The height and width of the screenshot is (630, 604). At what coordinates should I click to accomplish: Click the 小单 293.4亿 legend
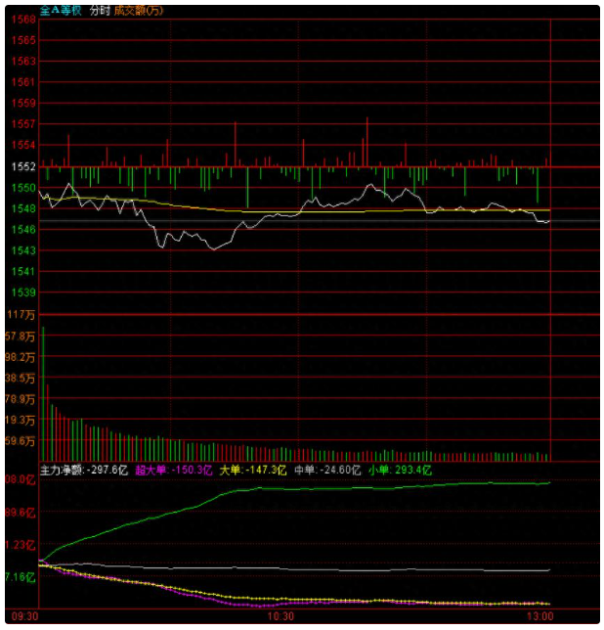tap(400, 470)
